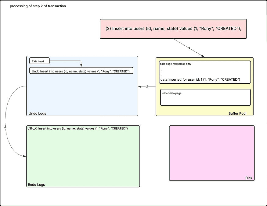Select the pink Insert into users statement box
The height and width of the screenshot is (206, 267).
173,29
